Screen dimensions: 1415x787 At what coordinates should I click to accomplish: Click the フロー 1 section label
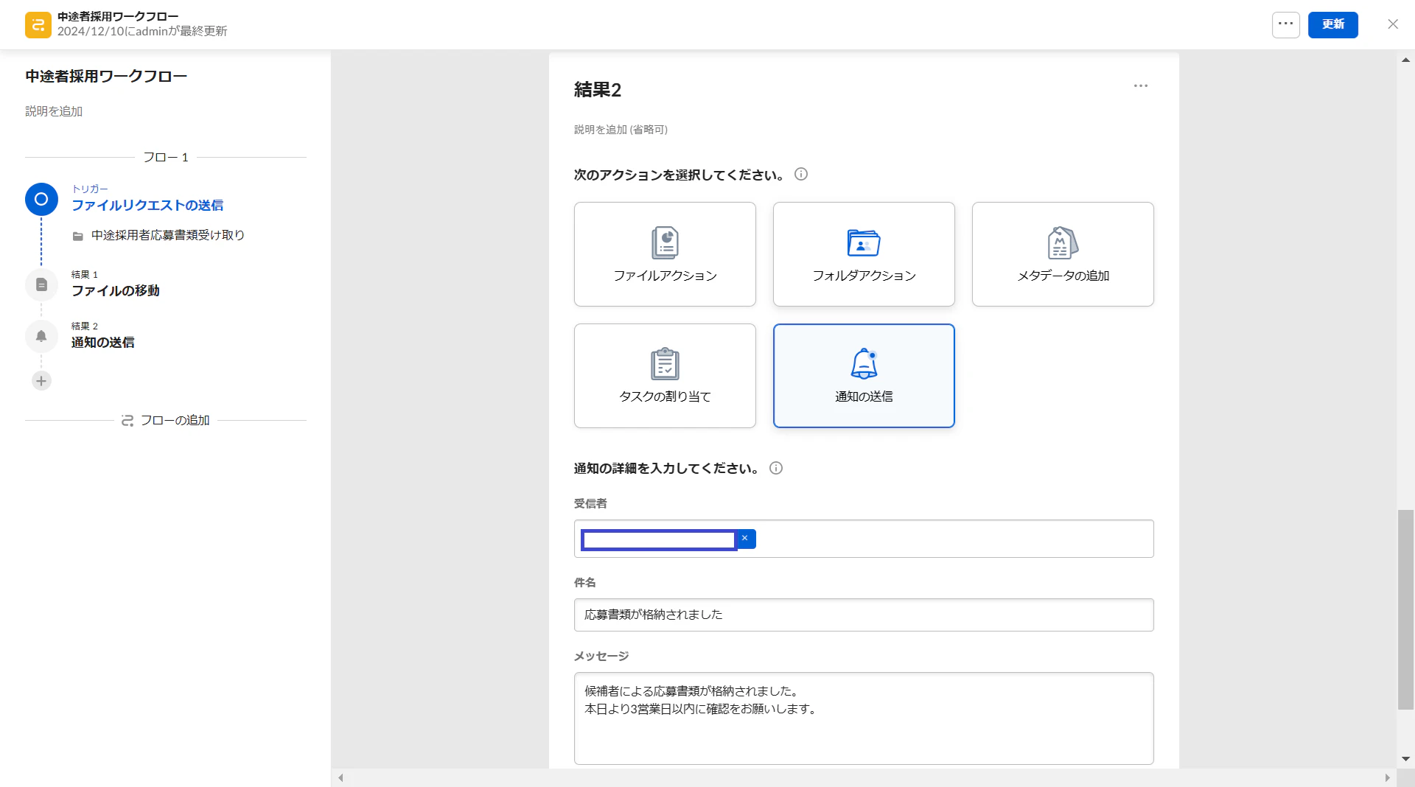click(166, 157)
